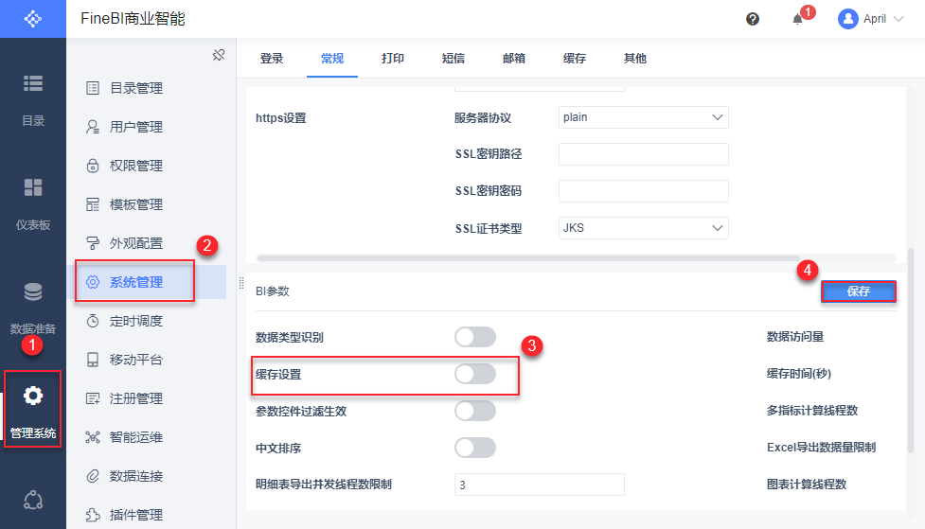The image size is (925, 529).
Task: Open the notifications bell
Action: pos(798,19)
